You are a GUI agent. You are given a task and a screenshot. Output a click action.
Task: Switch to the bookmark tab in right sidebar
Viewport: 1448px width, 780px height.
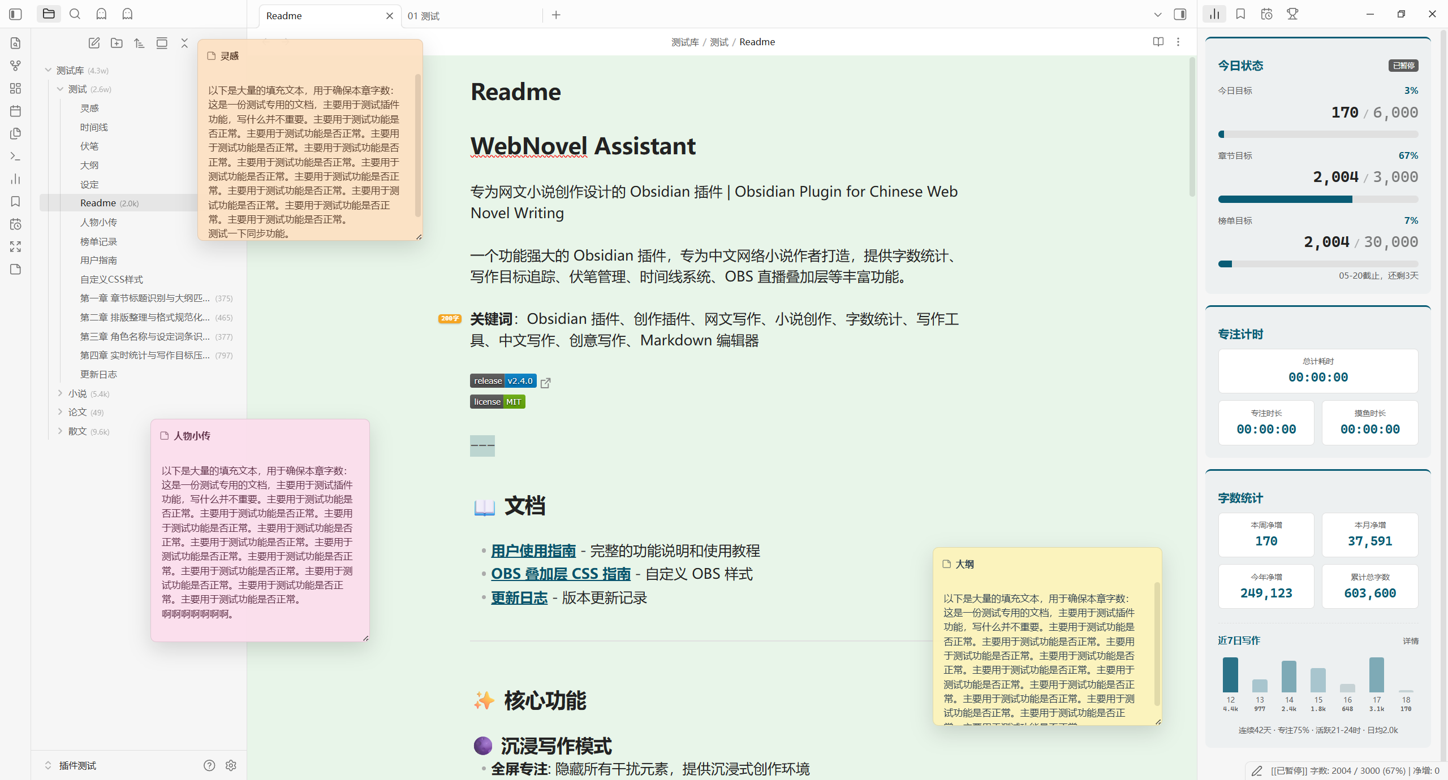[1240, 14]
